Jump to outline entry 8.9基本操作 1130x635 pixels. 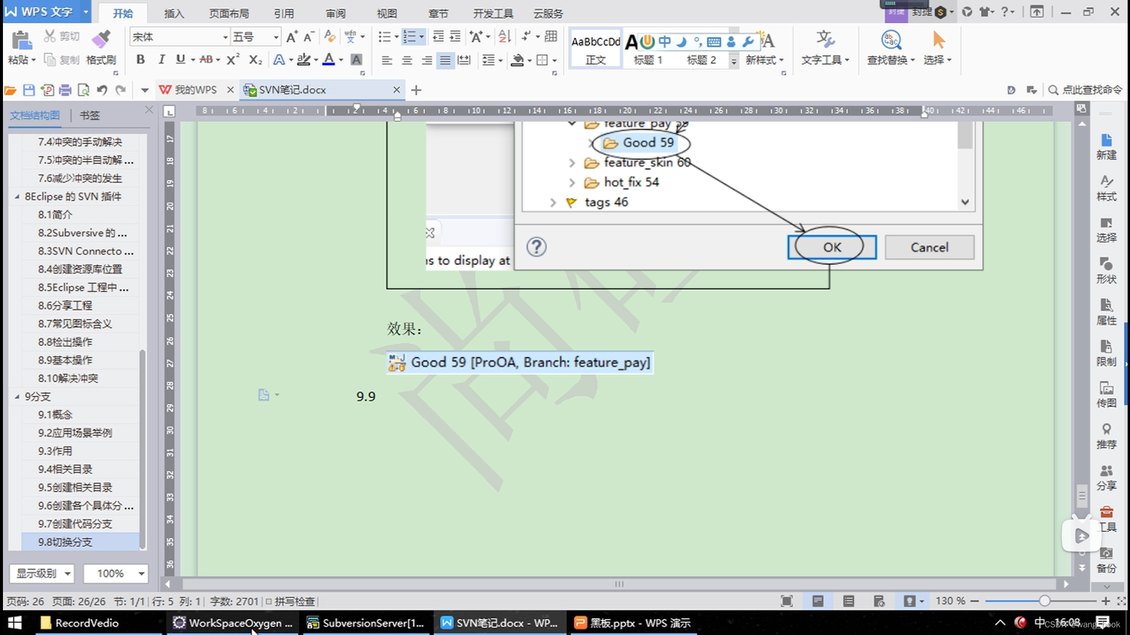(x=65, y=360)
